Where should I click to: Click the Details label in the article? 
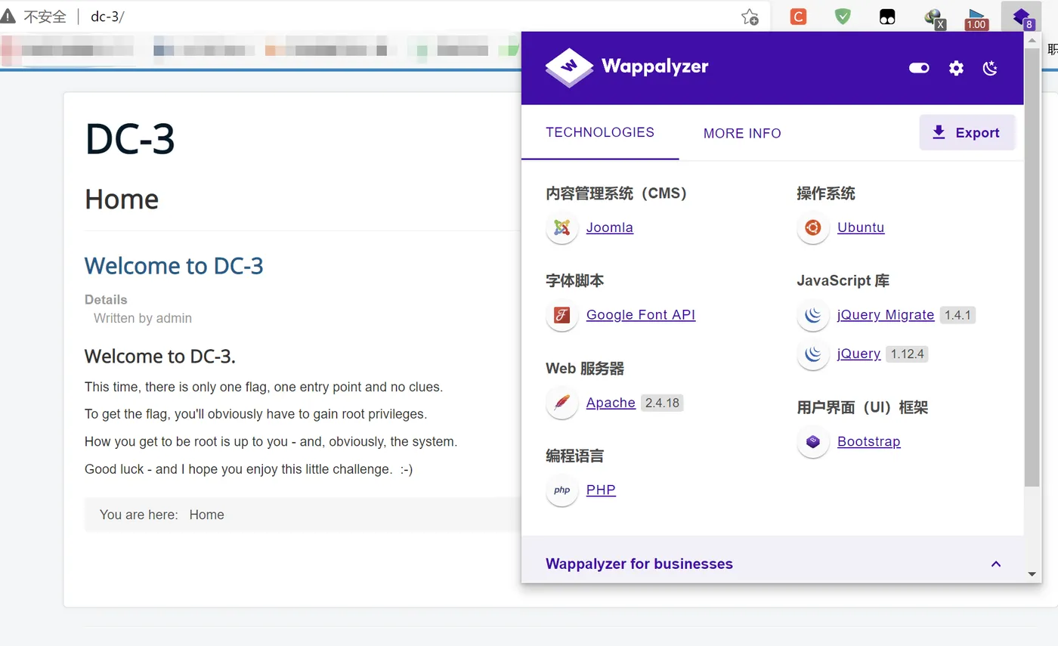106,300
